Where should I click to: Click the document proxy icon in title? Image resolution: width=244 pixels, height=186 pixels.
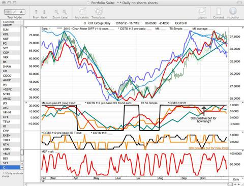(x=88, y=3)
